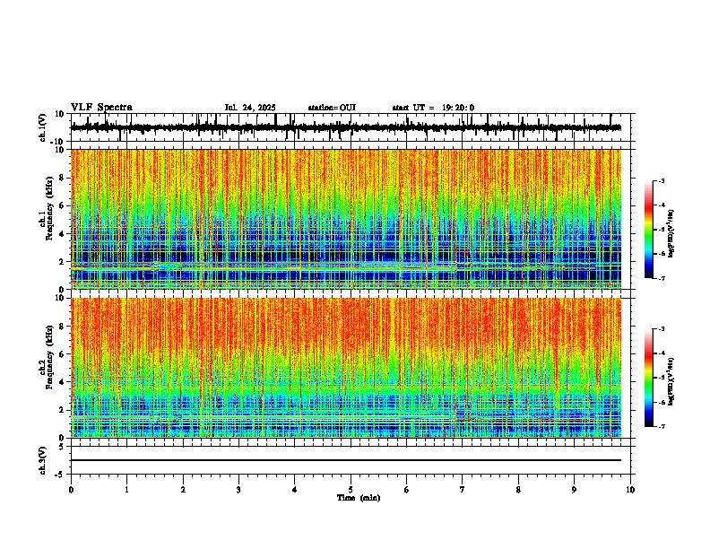This screenshot has width=710, height=549.
Task: Click the '6' kHz tick of ch.2 spectrogram
Action: [62, 354]
